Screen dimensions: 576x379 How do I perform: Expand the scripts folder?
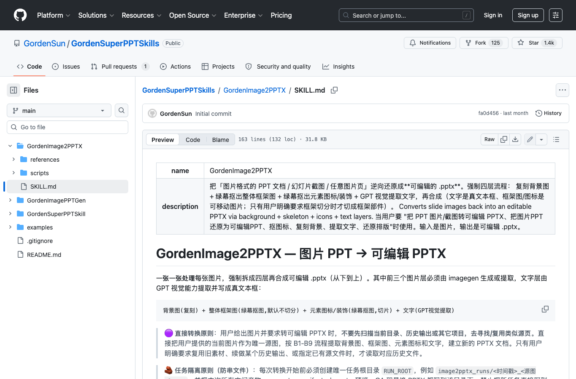(x=14, y=173)
